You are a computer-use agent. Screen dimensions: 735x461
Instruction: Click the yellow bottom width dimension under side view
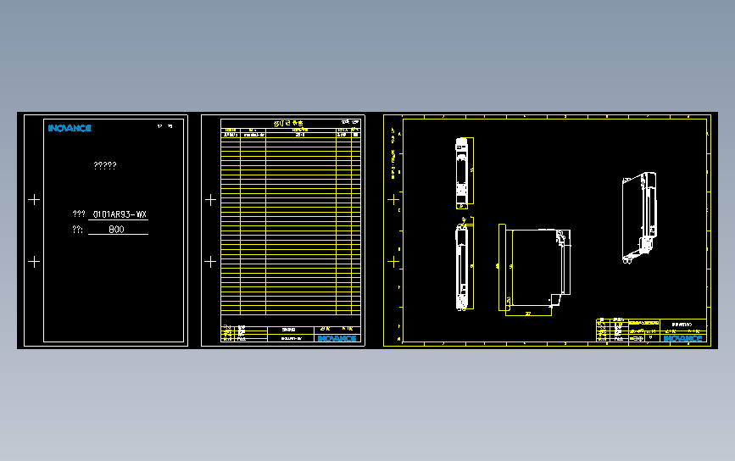coord(528,314)
